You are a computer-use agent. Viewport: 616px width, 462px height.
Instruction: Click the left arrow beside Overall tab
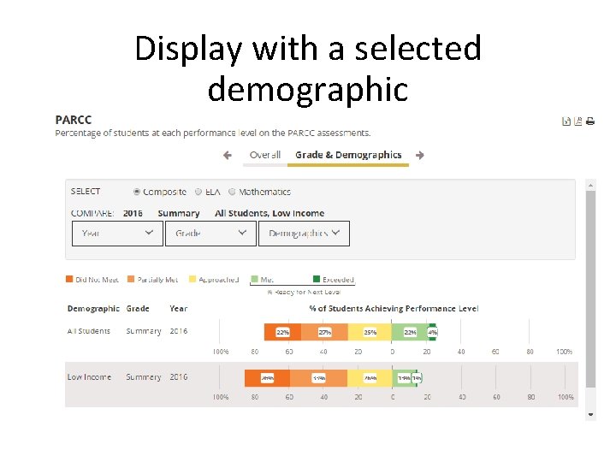click(x=228, y=155)
